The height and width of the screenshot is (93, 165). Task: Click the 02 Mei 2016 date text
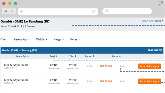15,26
